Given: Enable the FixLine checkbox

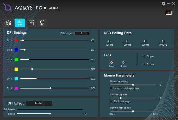Looking at the screenshot, I should pyautogui.click(x=144, y=64).
